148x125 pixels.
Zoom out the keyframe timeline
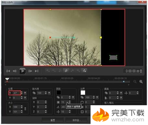[x=135, y=82]
